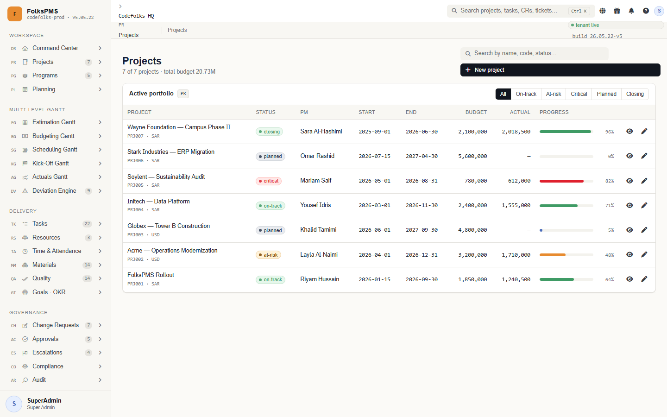Open Soylent — Sustainability Audit project name

pos(166,177)
